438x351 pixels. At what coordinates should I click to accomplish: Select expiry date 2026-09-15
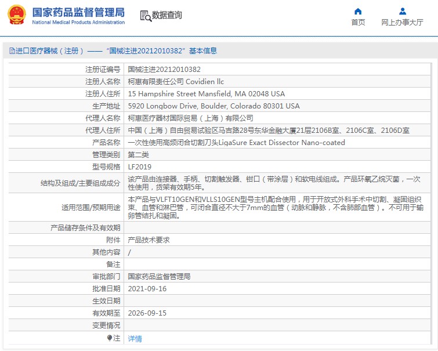tap(147, 313)
